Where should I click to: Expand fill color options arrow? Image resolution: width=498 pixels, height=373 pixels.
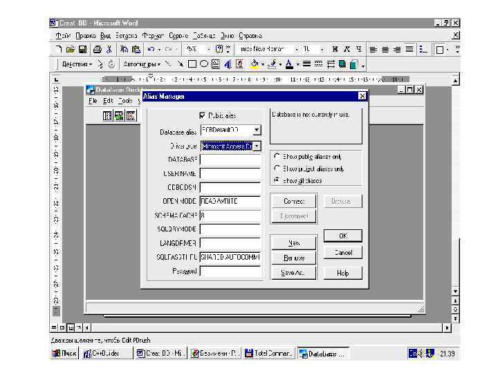(263, 64)
